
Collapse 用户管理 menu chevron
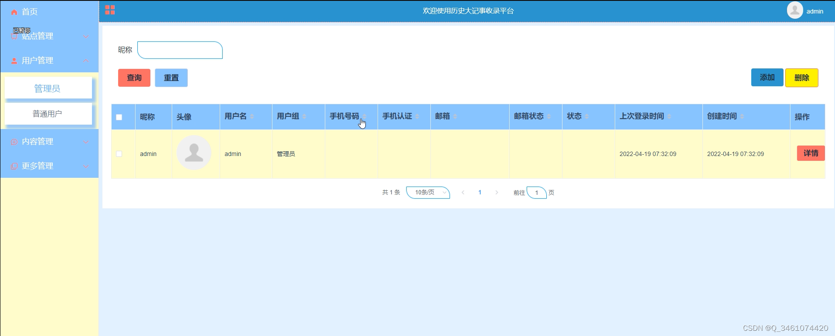tap(86, 61)
